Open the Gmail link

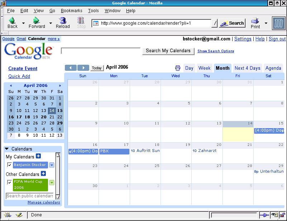coord(21,39)
